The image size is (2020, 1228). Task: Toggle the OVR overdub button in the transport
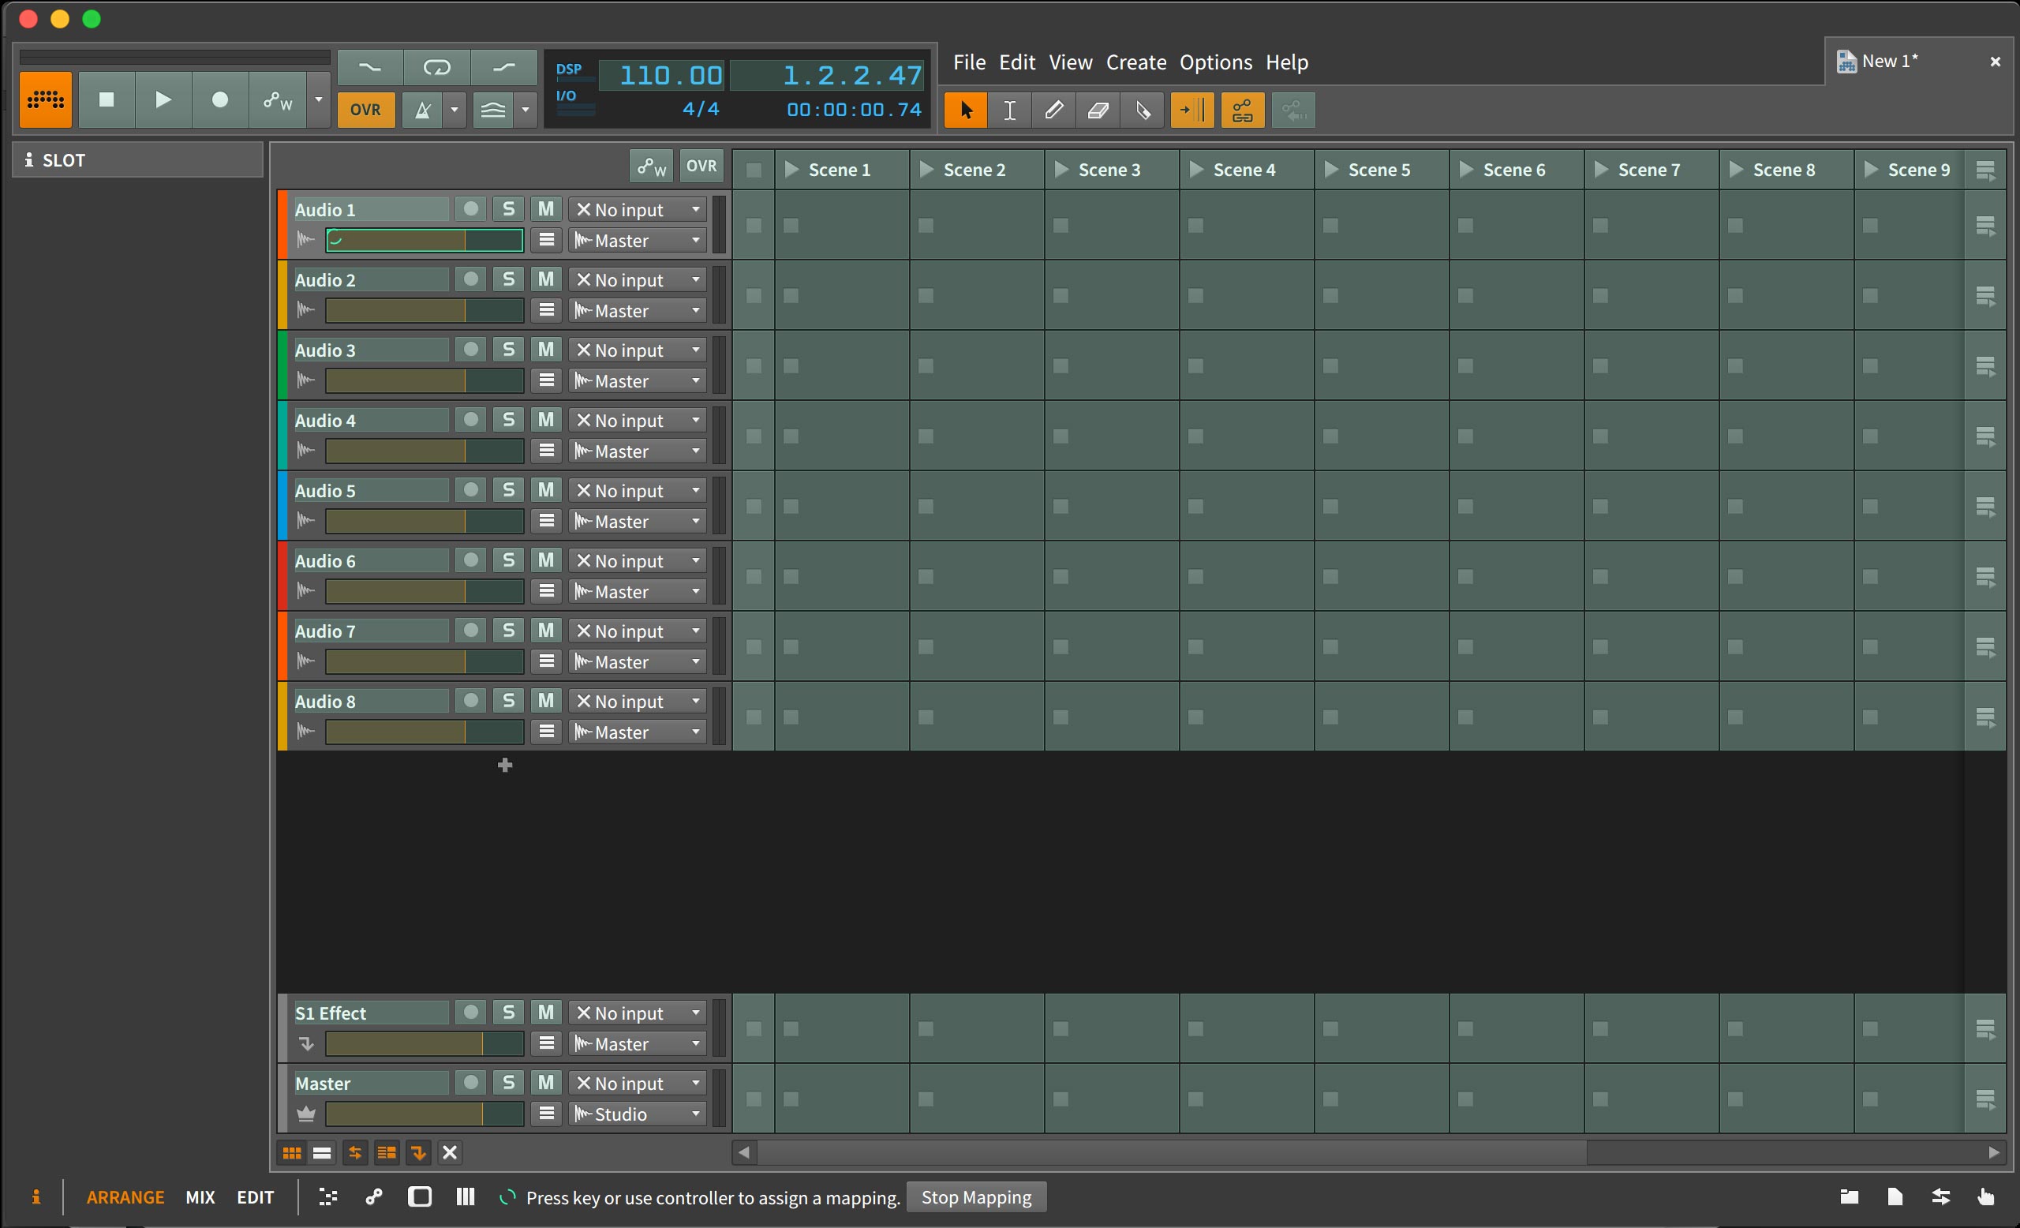click(x=365, y=110)
